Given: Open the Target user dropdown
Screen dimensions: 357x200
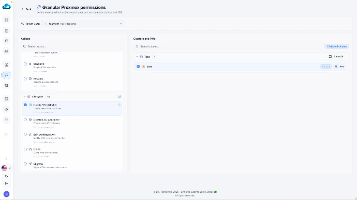Looking at the screenshot, I should [x=83, y=24].
